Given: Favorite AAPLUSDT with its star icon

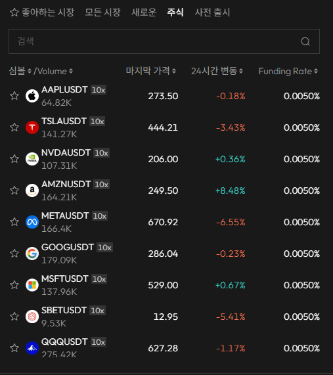Looking at the screenshot, I should click(14, 96).
